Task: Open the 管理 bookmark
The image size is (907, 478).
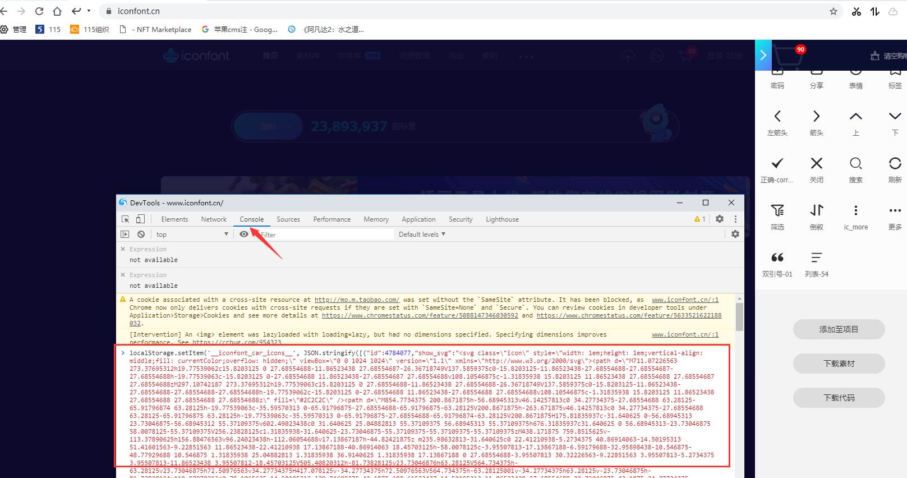Action: point(13,29)
